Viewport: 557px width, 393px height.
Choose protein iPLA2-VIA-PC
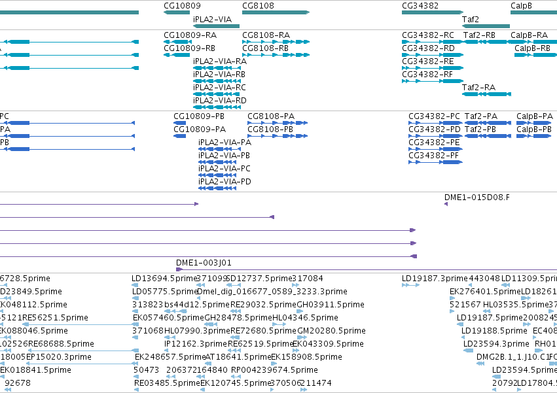[225, 168]
